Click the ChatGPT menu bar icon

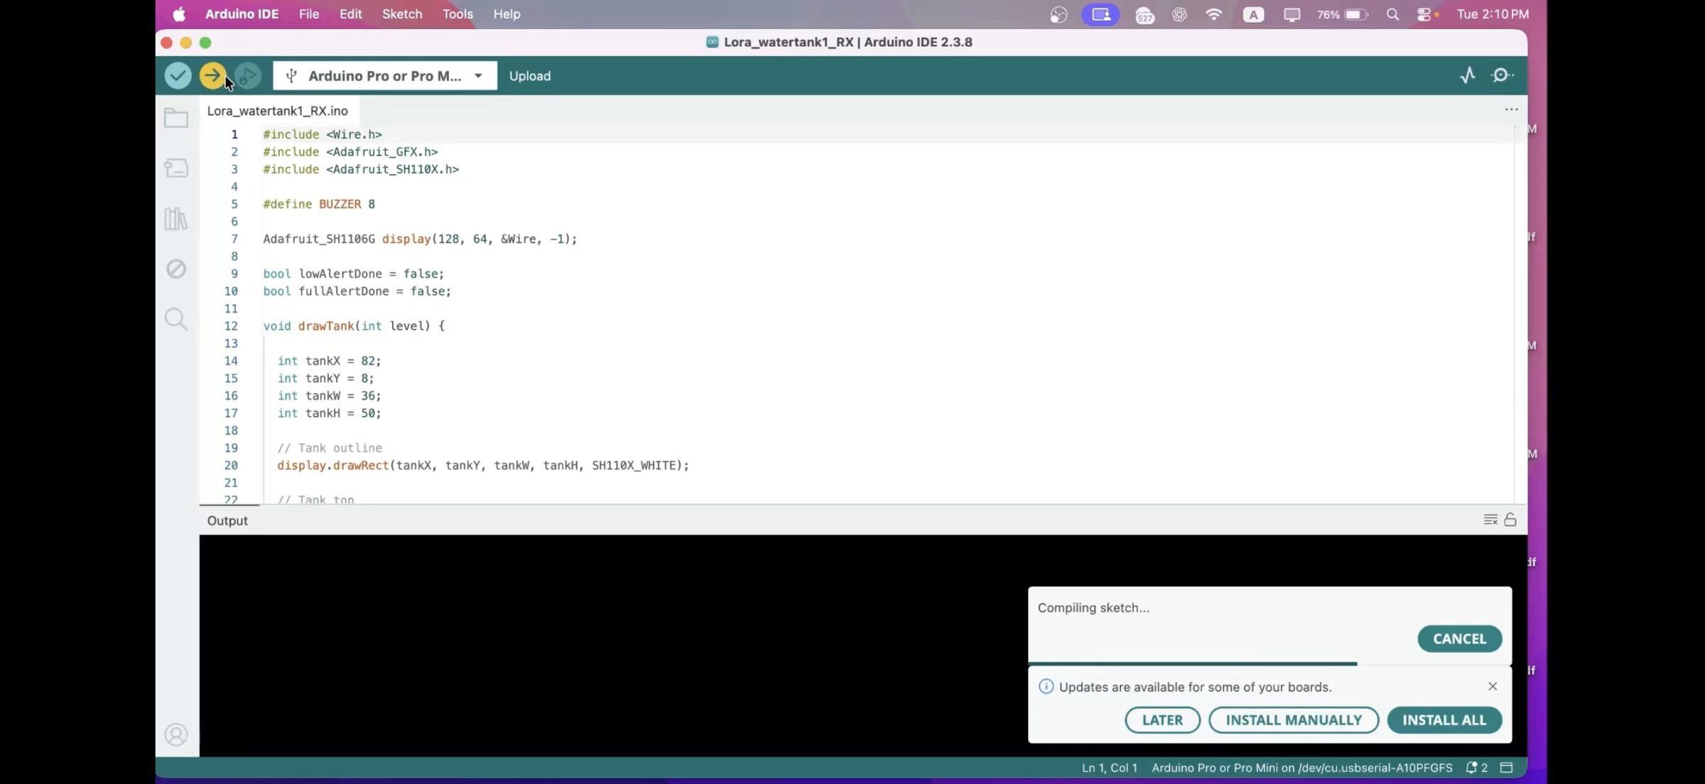pyautogui.click(x=1179, y=14)
